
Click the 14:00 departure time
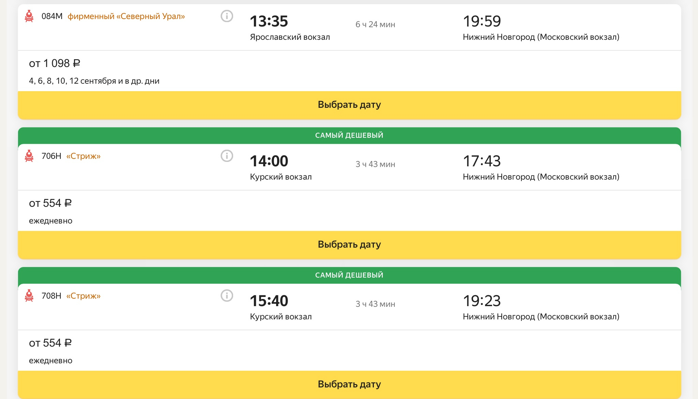tap(269, 161)
